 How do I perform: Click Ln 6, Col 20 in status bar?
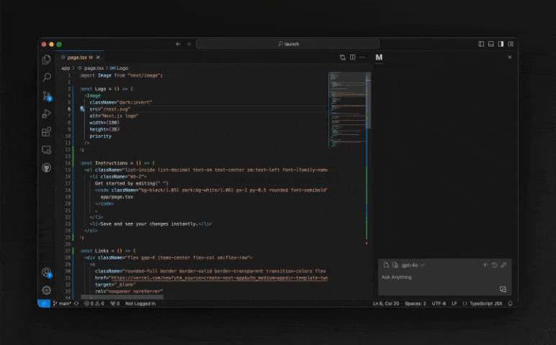point(386,303)
